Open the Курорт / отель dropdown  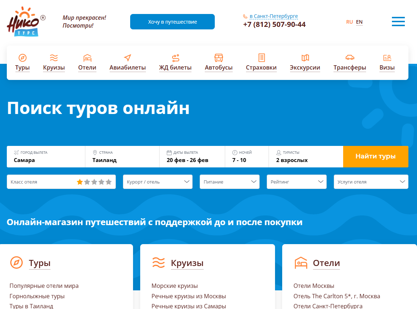click(x=157, y=182)
